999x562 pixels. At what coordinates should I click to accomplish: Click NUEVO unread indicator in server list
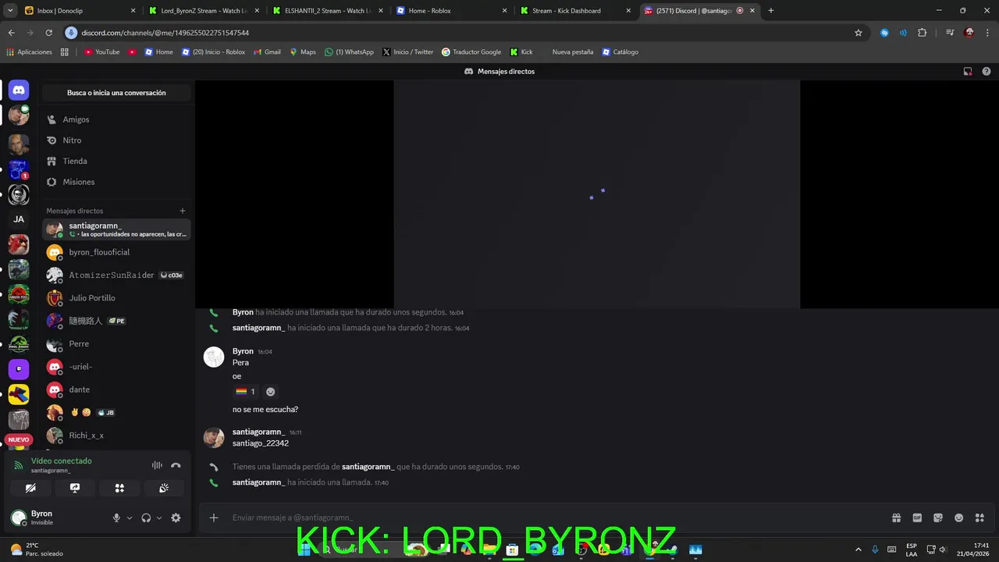(19, 439)
